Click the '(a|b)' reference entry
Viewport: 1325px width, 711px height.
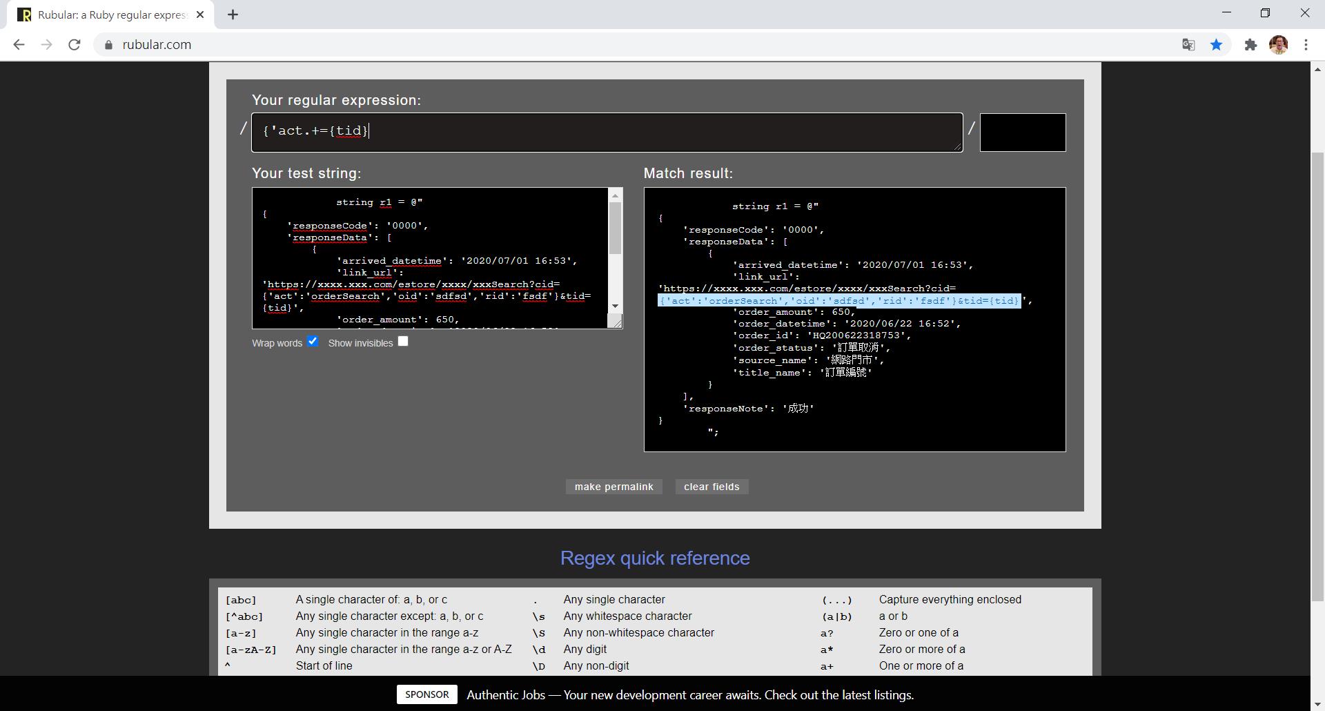click(836, 616)
